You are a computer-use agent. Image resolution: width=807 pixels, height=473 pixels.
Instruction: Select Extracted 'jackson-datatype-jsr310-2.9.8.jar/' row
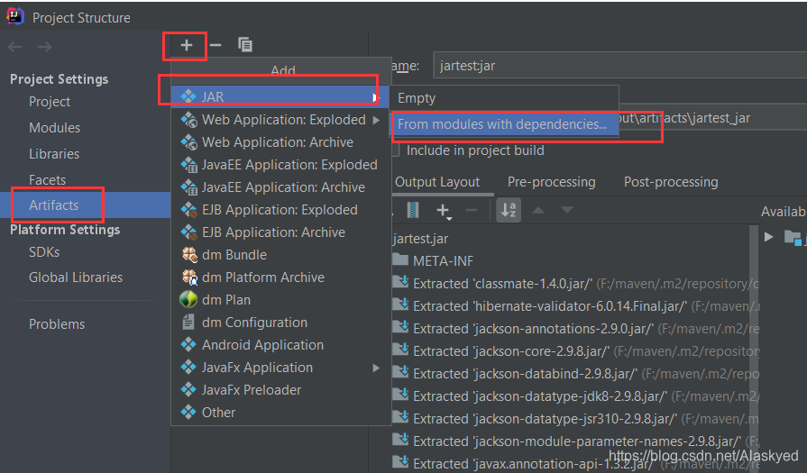point(575,419)
